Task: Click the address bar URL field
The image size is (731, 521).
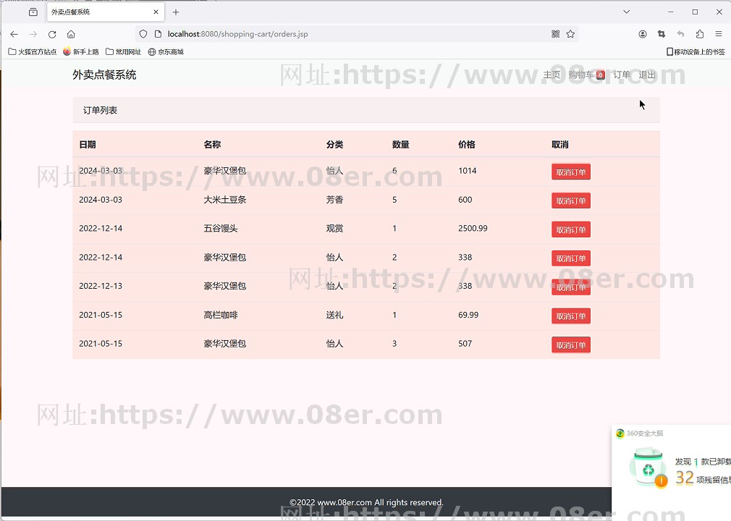Action: tap(357, 34)
